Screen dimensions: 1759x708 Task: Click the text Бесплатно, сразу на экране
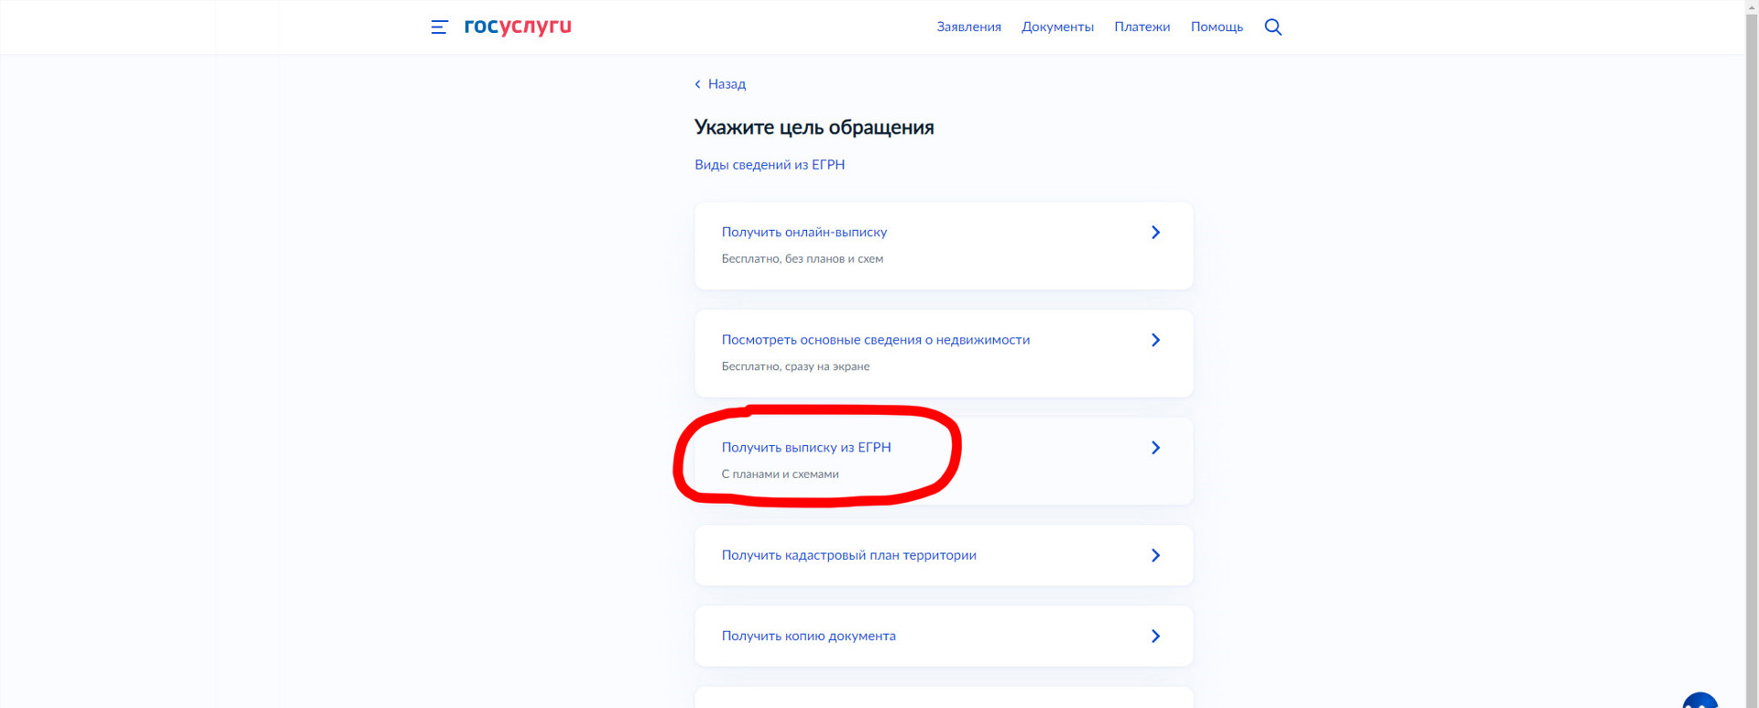[x=795, y=366]
